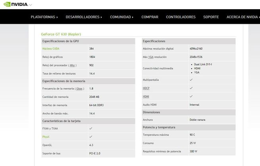Go to the COMPRAR page

click(x=150, y=17)
